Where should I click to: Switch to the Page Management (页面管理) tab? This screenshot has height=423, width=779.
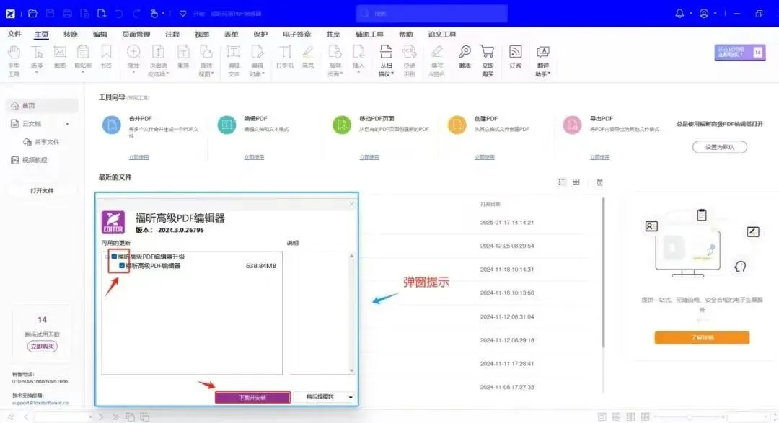tap(136, 35)
